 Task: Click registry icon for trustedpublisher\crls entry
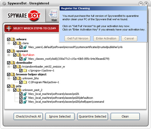point(25,47)
